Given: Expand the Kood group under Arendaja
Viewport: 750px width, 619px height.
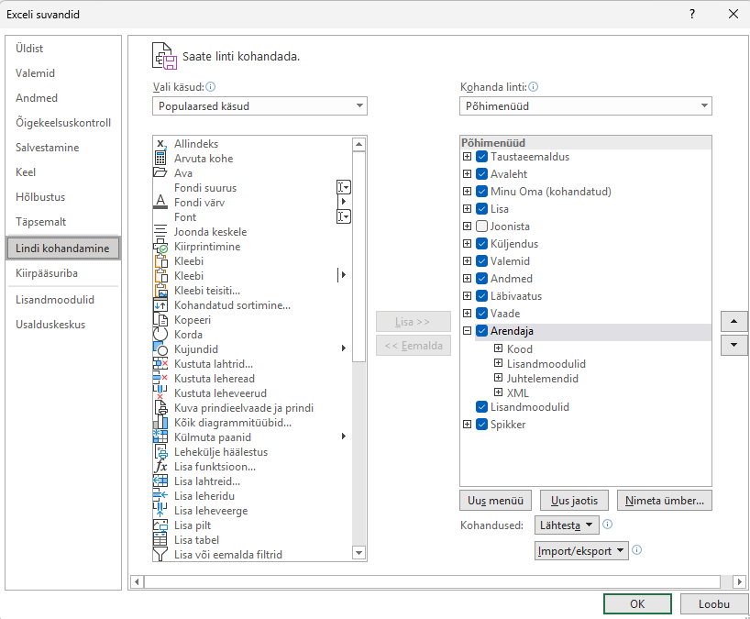Looking at the screenshot, I should (498, 348).
